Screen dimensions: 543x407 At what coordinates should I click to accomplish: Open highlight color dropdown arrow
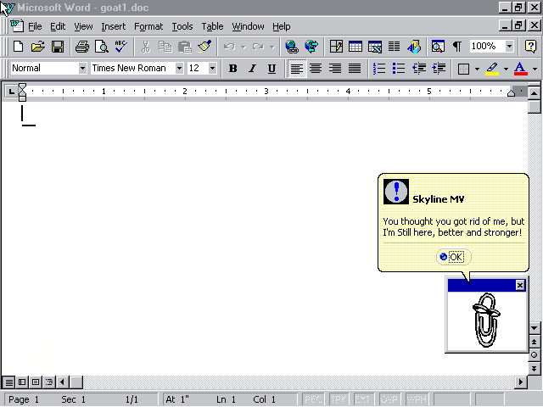tap(506, 69)
